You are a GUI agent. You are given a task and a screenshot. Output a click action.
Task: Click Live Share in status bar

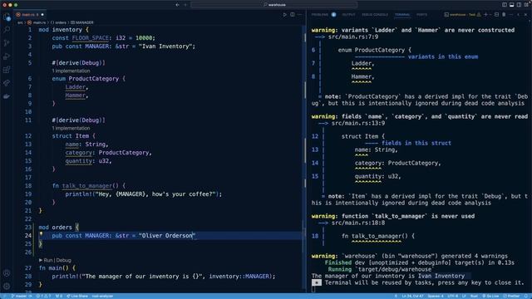77,296
